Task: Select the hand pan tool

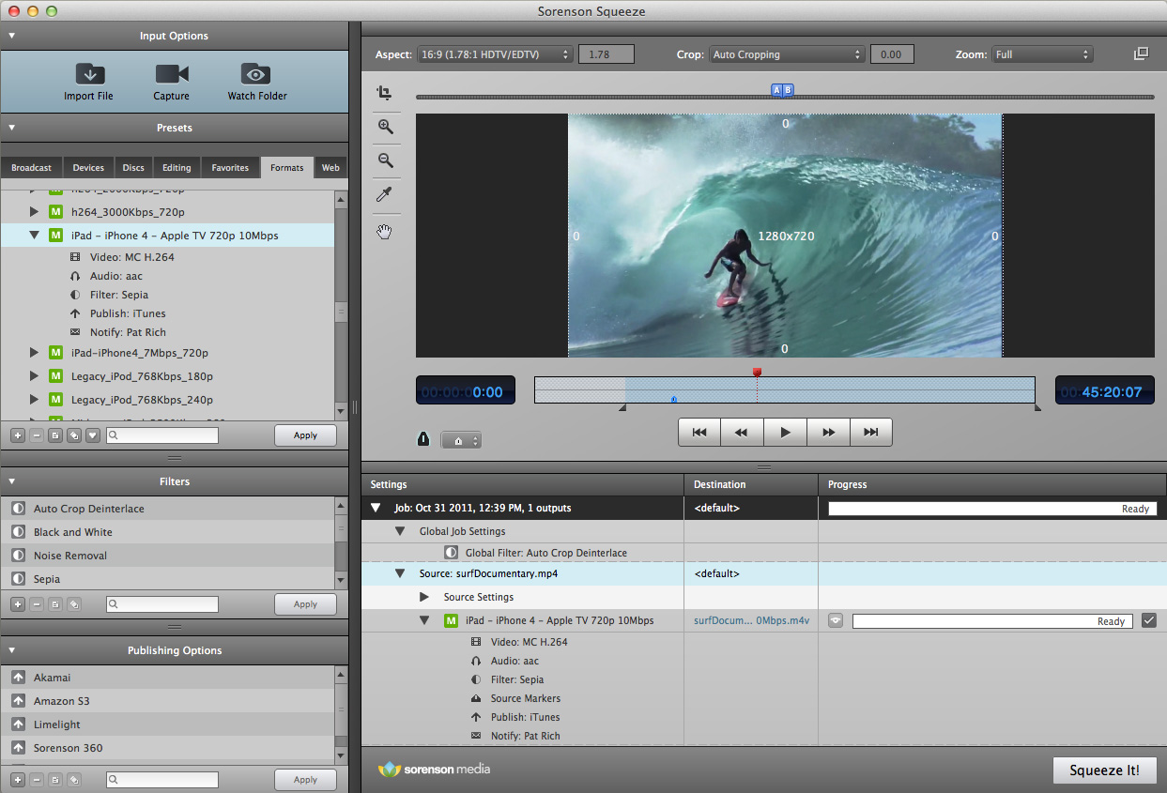Action: tap(385, 232)
